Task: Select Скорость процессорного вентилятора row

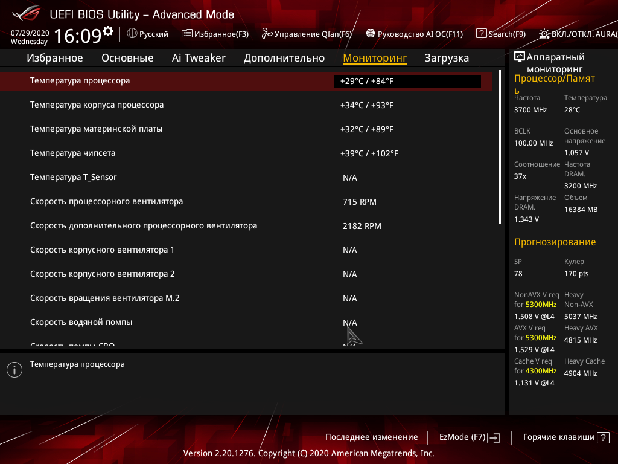Action: [246, 202]
